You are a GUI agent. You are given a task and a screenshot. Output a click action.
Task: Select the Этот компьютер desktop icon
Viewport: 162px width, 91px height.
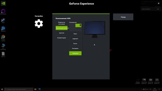(3, 47)
